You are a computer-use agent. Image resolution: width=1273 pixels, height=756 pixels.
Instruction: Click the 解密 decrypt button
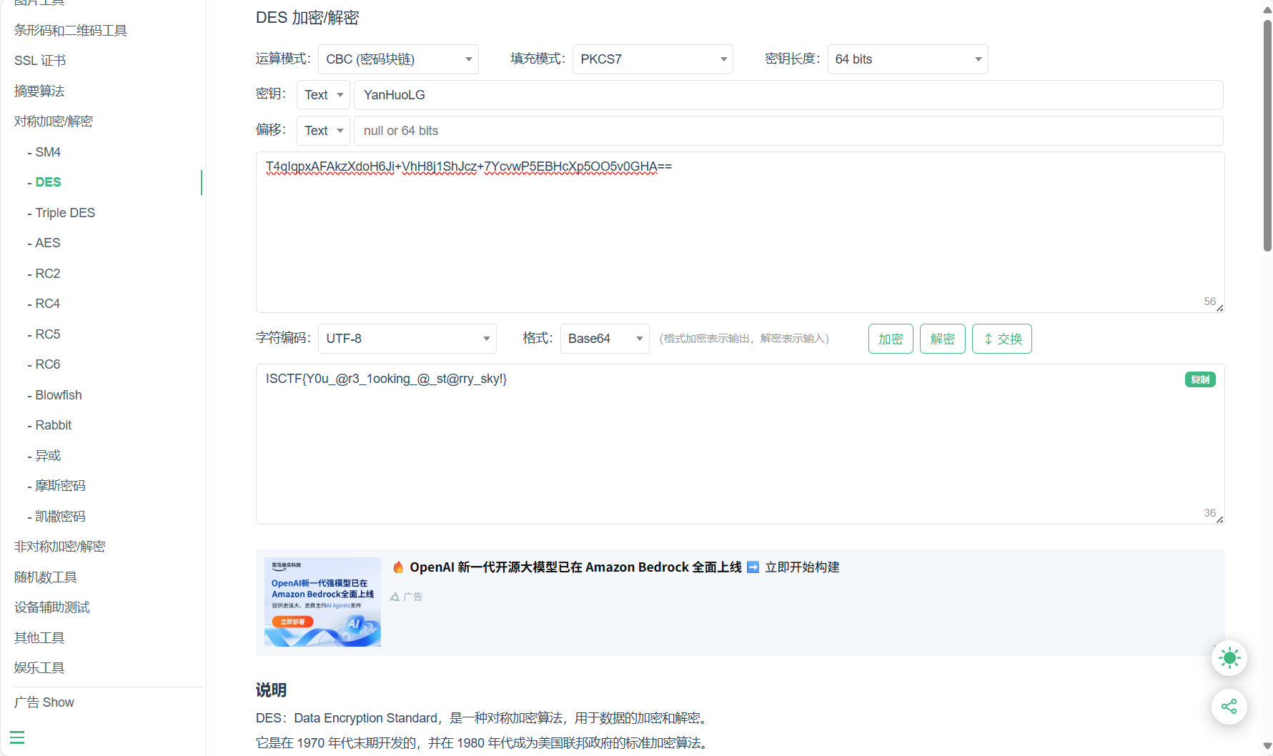coord(942,339)
